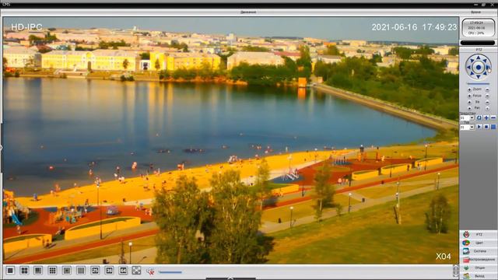Viewport: 498px width, 280px height.
Task: Expand the left side panel handle
Action: (2, 148)
